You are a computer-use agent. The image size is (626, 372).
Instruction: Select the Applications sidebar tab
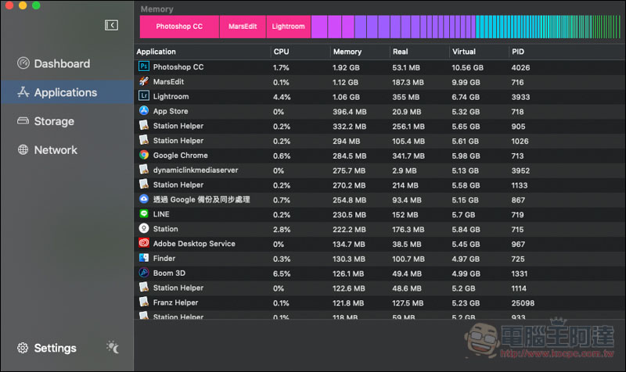coord(66,92)
